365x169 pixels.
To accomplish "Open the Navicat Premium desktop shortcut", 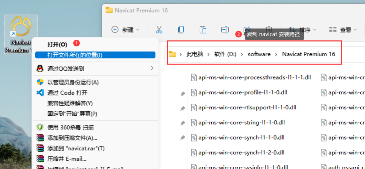I will click(x=21, y=34).
